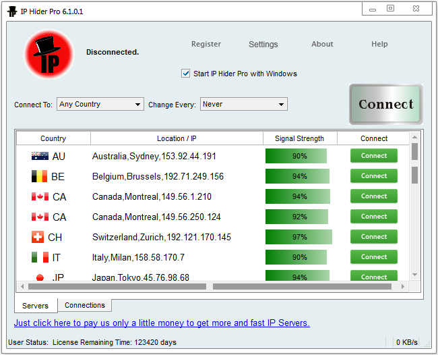Screen dimensions: 438x355
Task: Open the About menu
Action: point(322,44)
